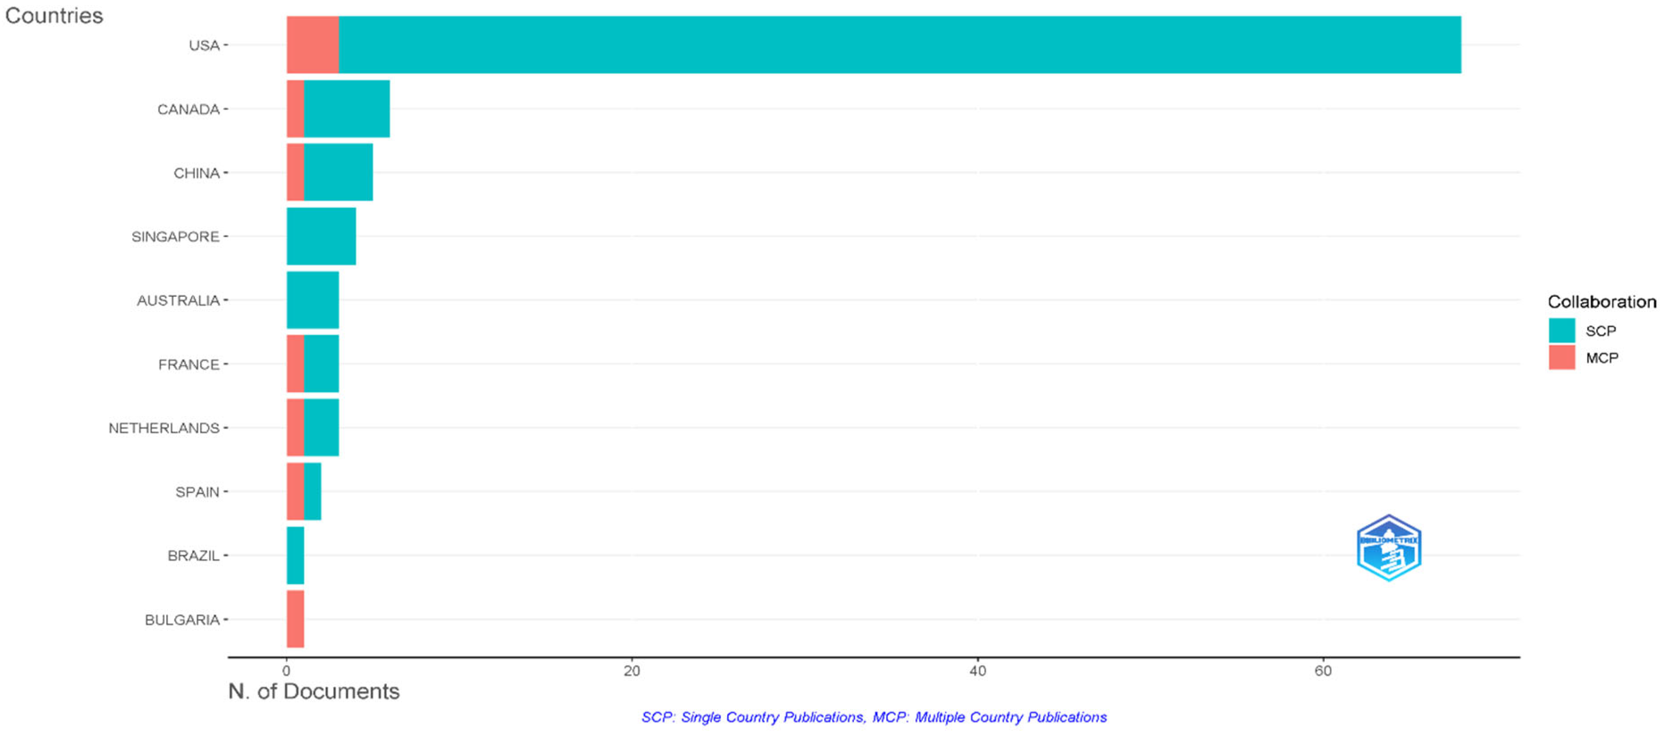Click the Countries axis title
1664x733 pixels.
click(54, 16)
